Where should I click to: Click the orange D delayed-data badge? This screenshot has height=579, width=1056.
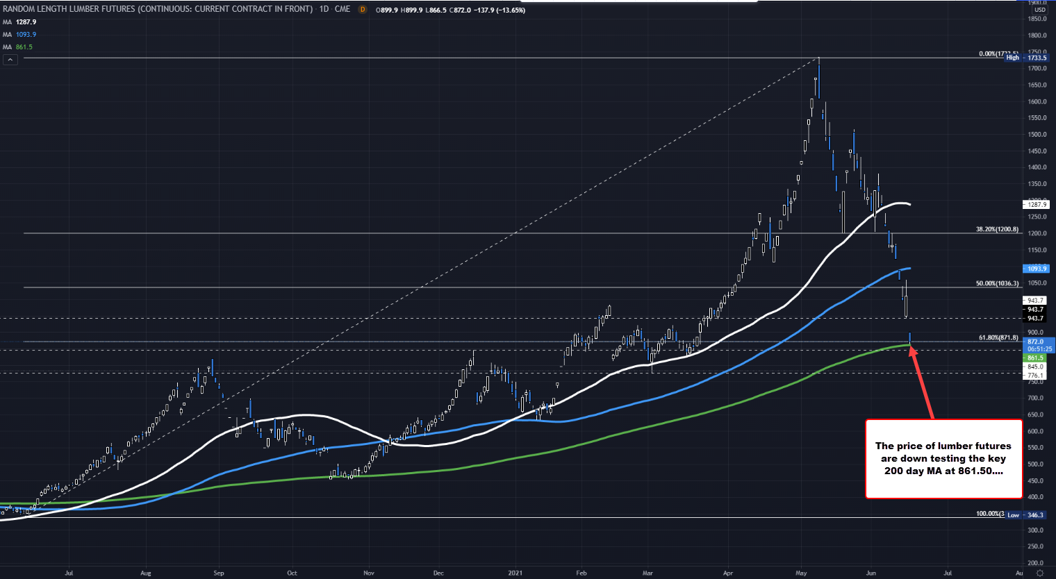(x=363, y=10)
